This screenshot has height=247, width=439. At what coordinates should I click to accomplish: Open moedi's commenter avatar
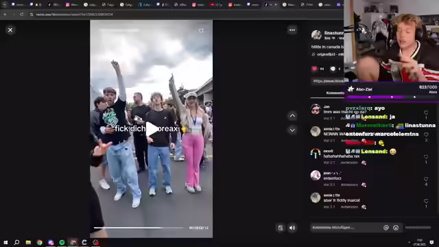point(316,153)
